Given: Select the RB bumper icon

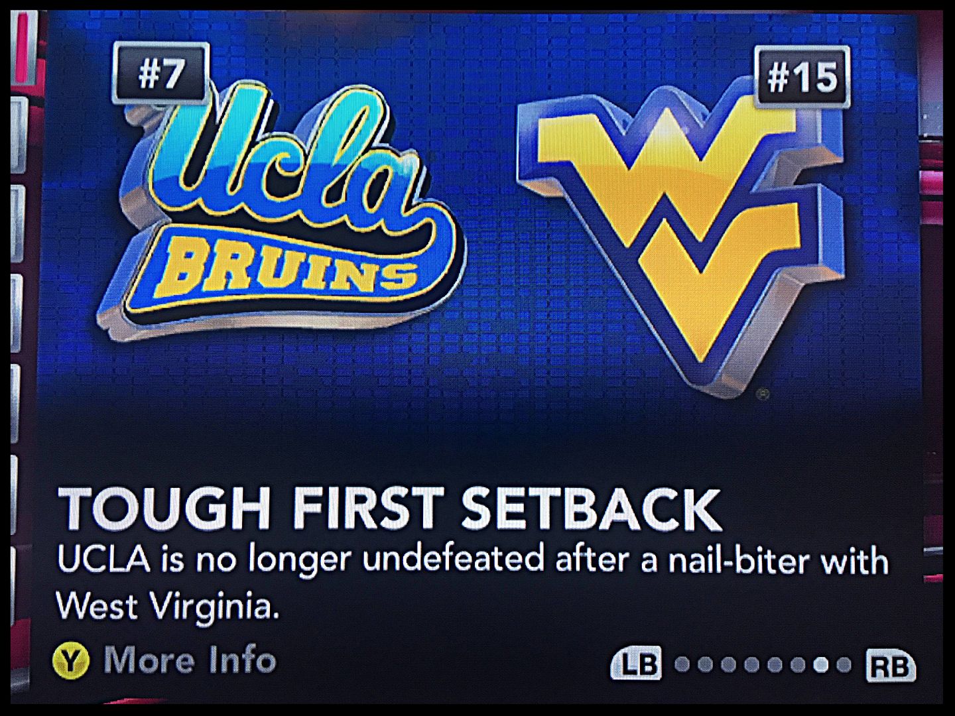Looking at the screenshot, I should 891,665.
